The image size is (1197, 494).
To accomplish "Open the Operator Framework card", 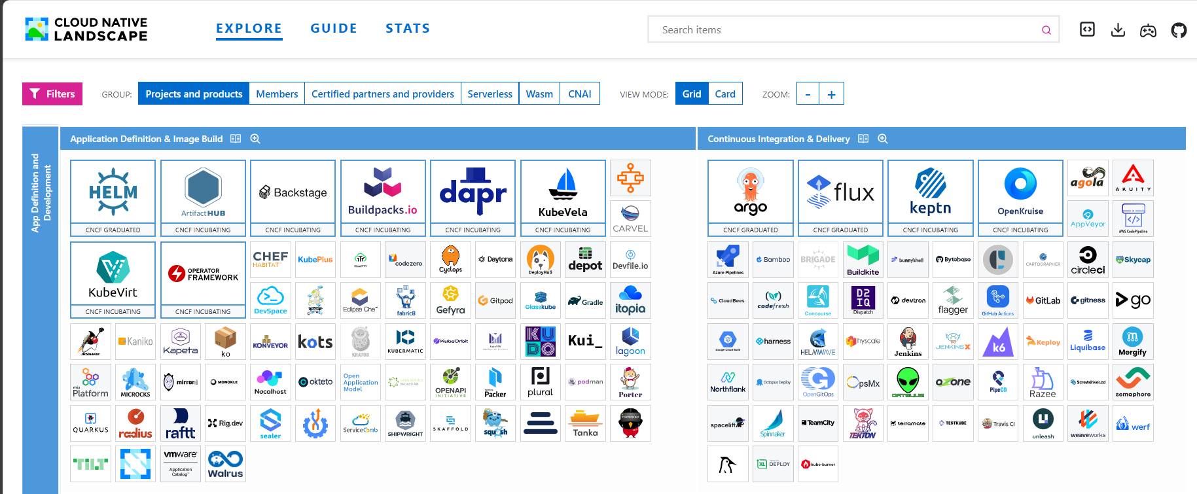I will tap(203, 279).
